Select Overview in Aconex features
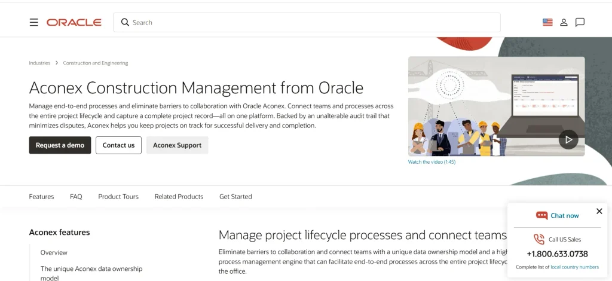The width and height of the screenshot is (612, 281). click(54, 252)
